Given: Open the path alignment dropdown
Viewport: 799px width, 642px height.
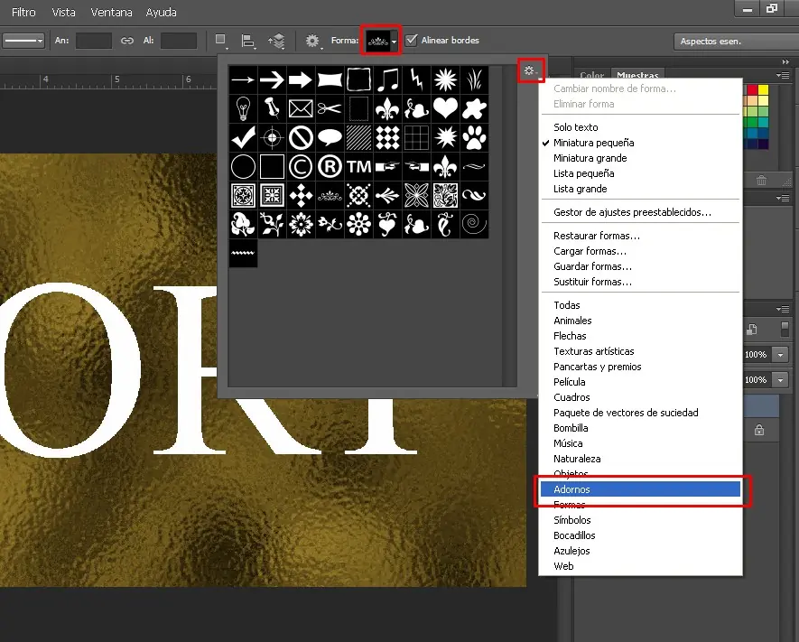Looking at the screenshot, I should [248, 41].
